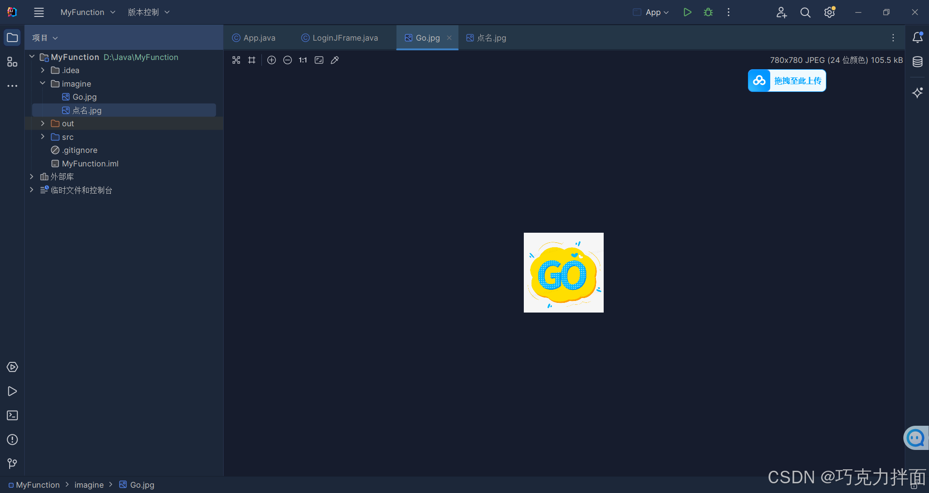Open more run actions menu
Image resolution: width=929 pixels, height=493 pixels.
(729, 13)
